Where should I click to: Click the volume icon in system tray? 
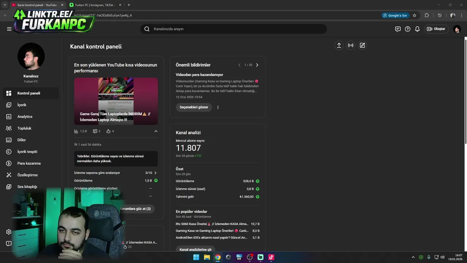(x=443, y=257)
